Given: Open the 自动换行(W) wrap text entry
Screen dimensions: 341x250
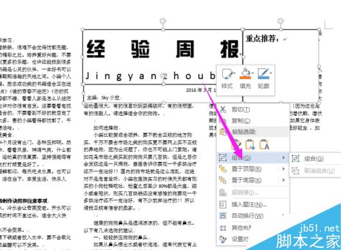Looking at the screenshot, I should pos(253,215).
